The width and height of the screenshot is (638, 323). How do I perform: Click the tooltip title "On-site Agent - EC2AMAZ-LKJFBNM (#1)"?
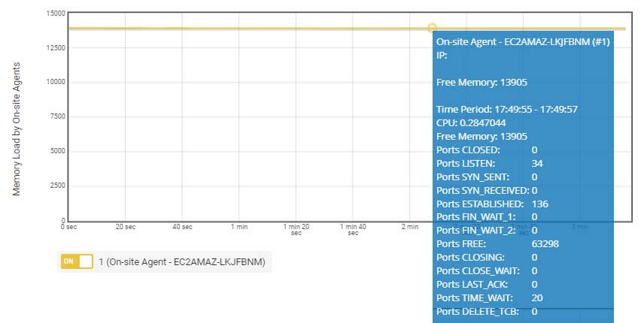click(x=523, y=42)
